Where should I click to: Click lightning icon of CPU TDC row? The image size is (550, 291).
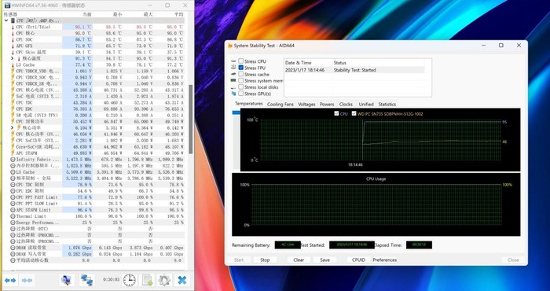click(13, 102)
